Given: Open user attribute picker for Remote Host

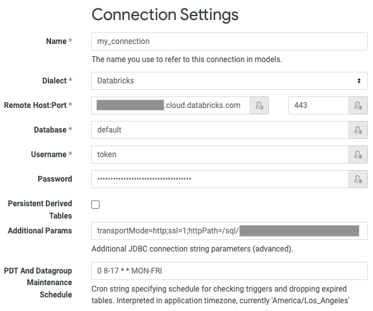Looking at the screenshot, I should coord(259,105).
